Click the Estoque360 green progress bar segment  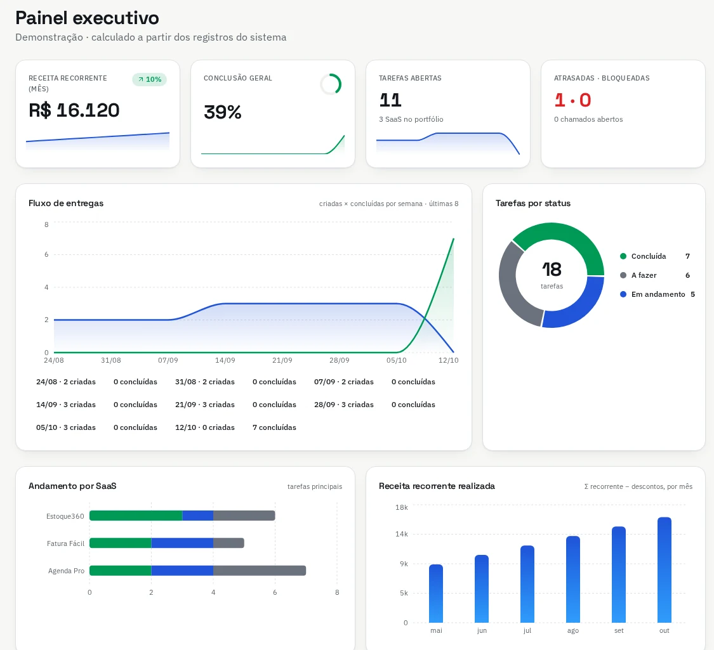pos(136,516)
